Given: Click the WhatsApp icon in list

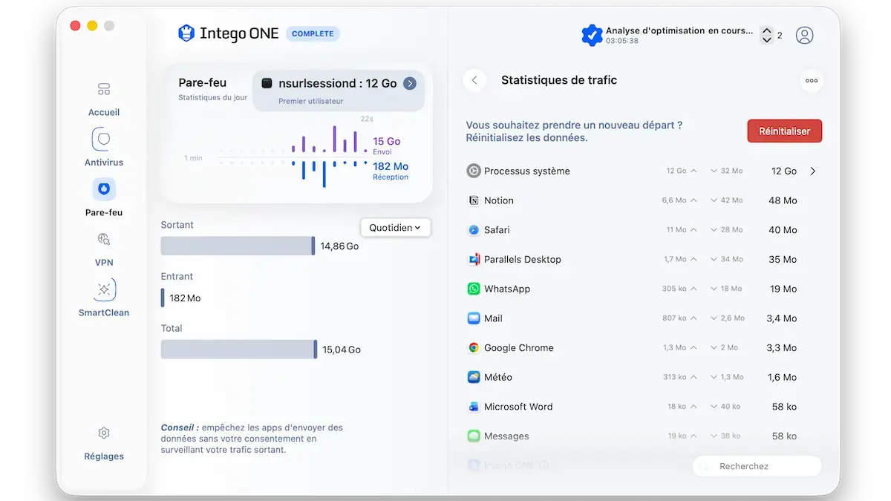Looking at the screenshot, I should click(x=474, y=289).
